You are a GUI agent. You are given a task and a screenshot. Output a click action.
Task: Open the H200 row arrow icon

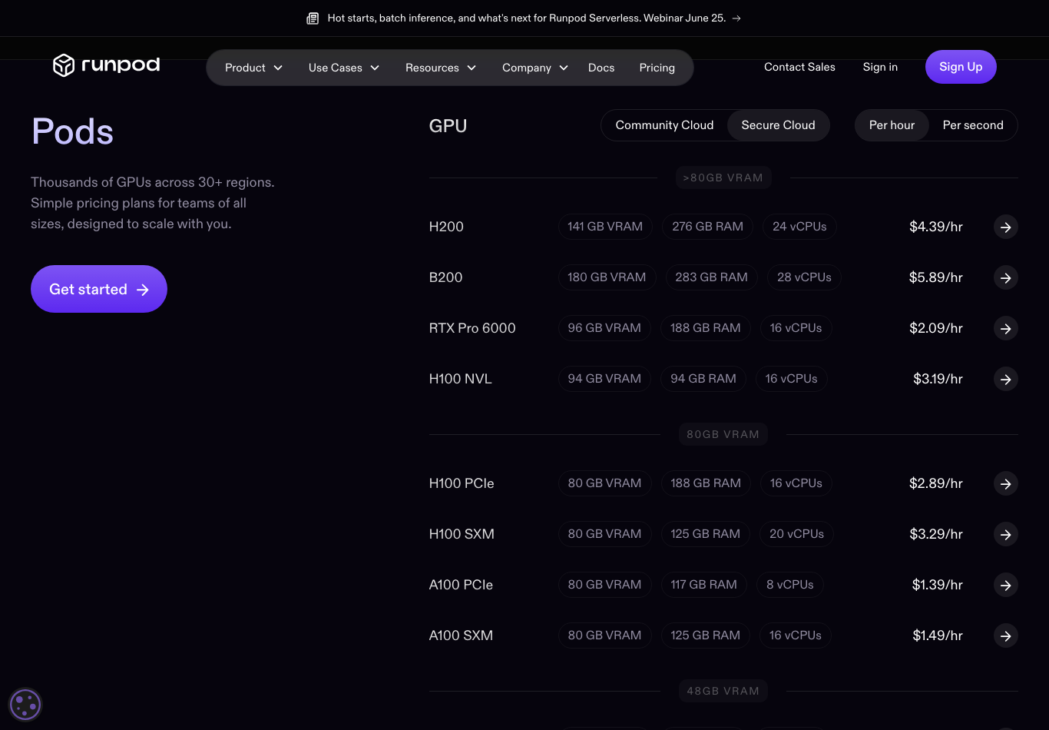pos(1006,227)
